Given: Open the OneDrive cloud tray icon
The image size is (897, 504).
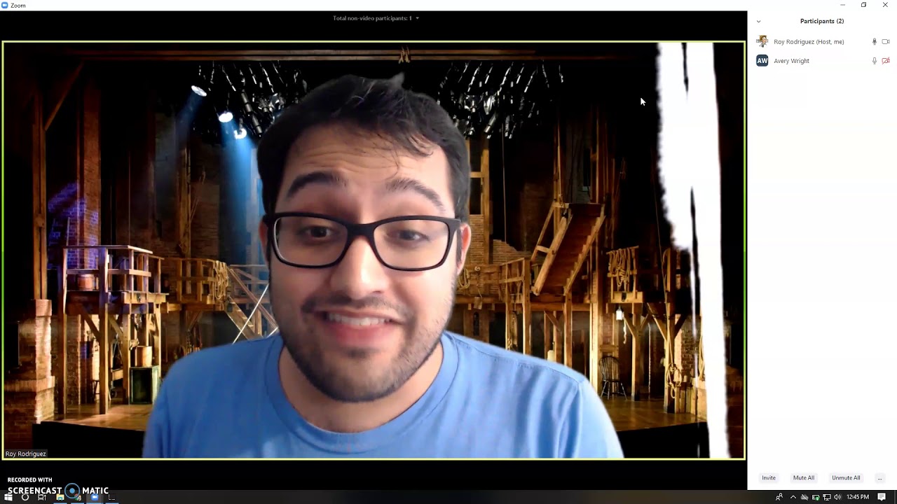Looking at the screenshot, I should point(804,497).
